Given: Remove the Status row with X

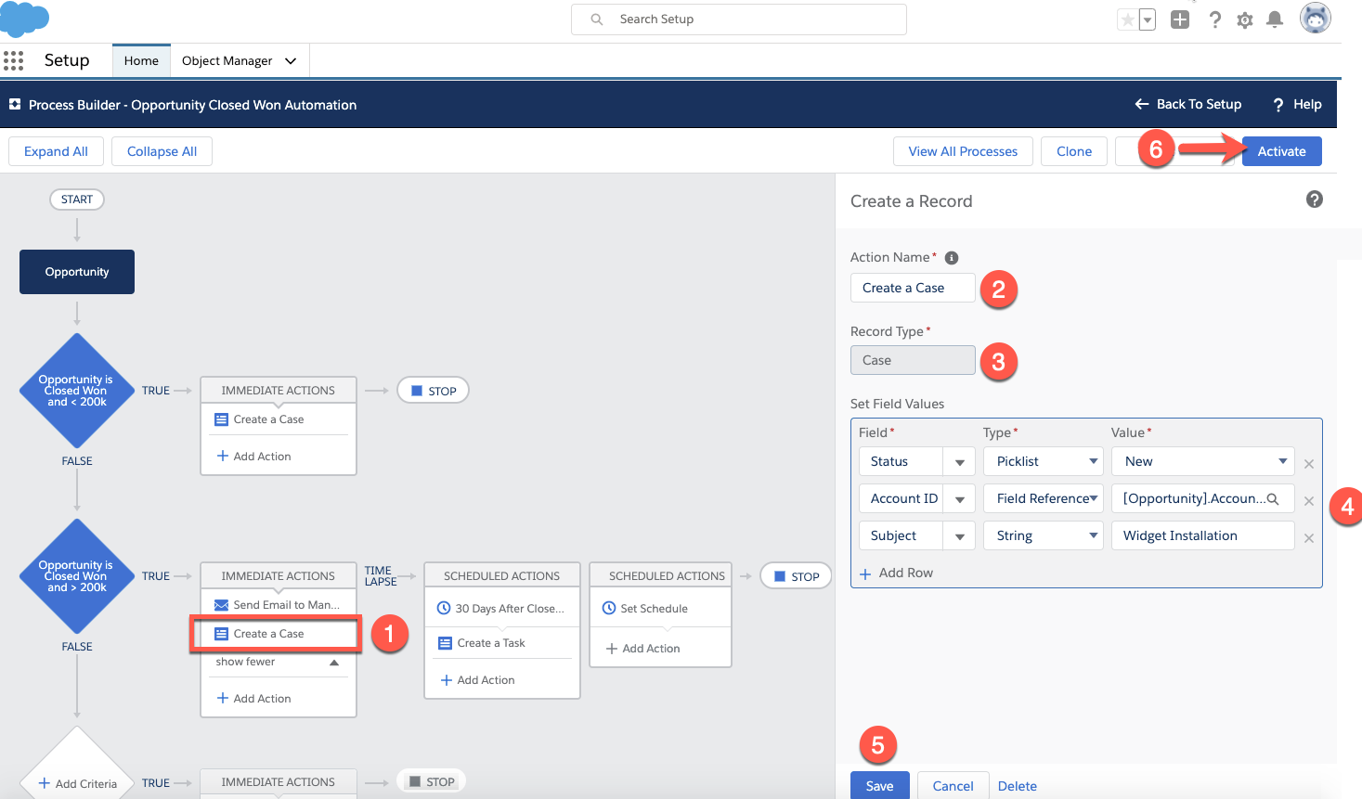Looking at the screenshot, I should pyautogui.click(x=1309, y=464).
